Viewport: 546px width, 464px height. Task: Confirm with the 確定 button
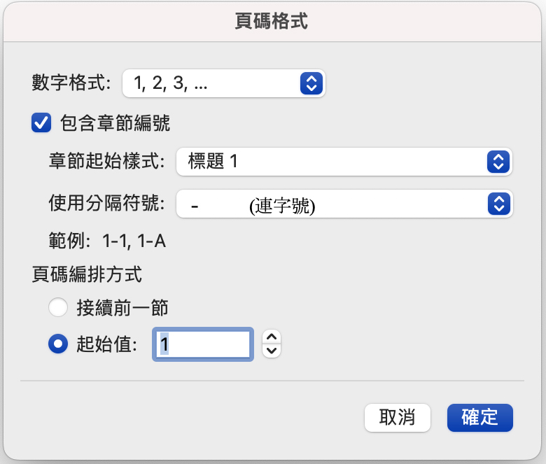point(480,418)
